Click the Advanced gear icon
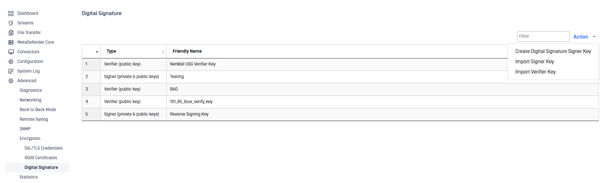The height and width of the screenshot is (183, 602). pyautogui.click(x=11, y=81)
